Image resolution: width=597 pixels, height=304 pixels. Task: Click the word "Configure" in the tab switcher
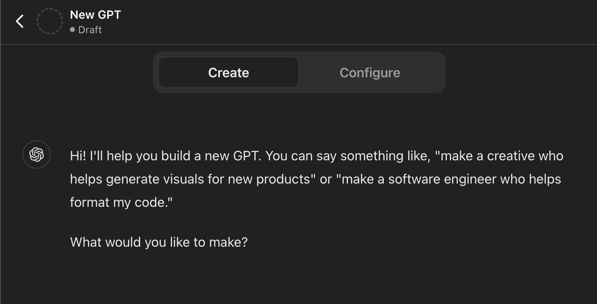tap(370, 73)
